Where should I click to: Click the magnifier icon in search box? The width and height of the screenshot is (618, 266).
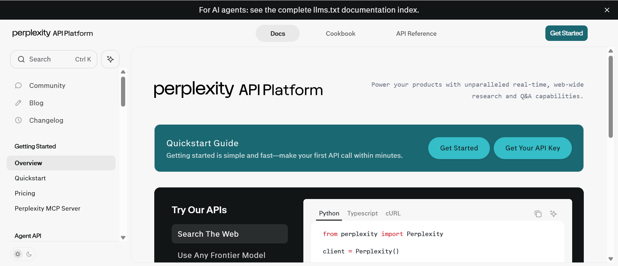pos(21,59)
